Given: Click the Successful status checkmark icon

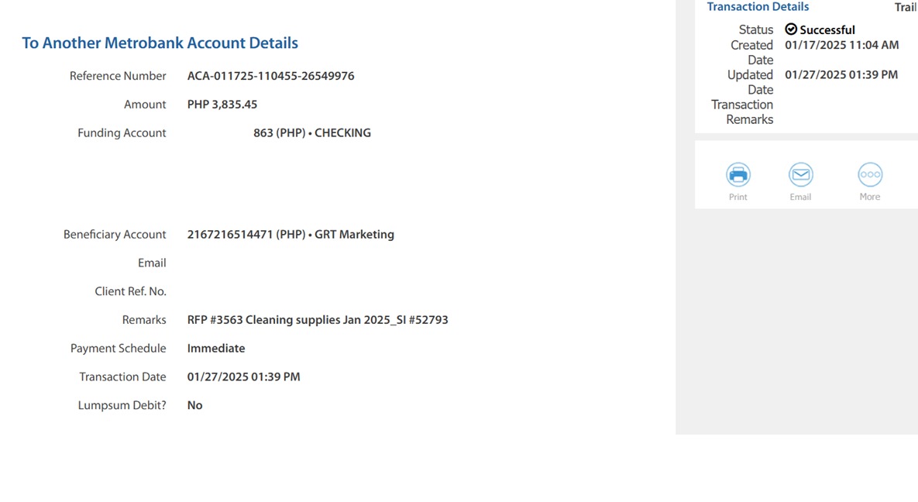Looking at the screenshot, I should coord(791,29).
